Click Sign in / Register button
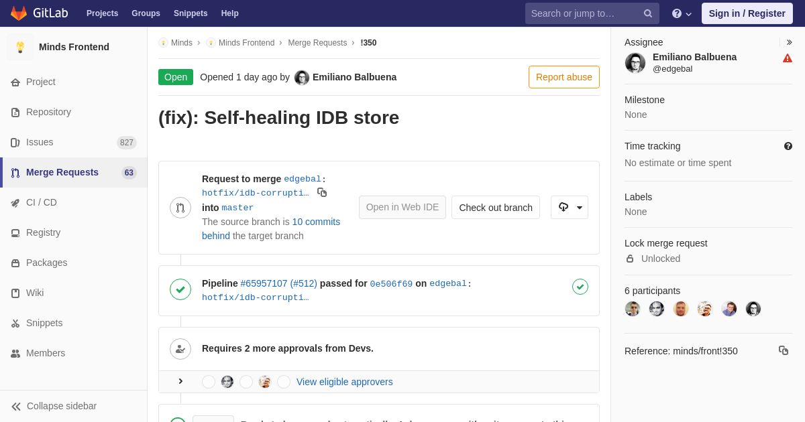Screen dimensions: 805x422 747,13
